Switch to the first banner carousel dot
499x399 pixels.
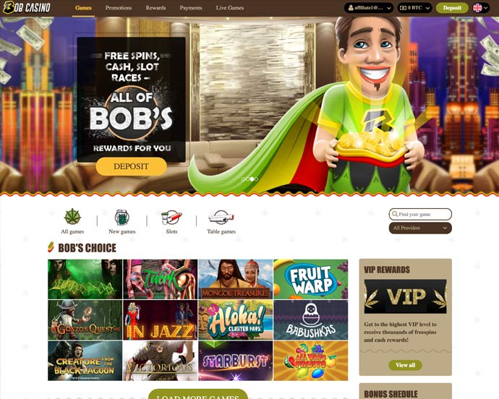click(244, 179)
